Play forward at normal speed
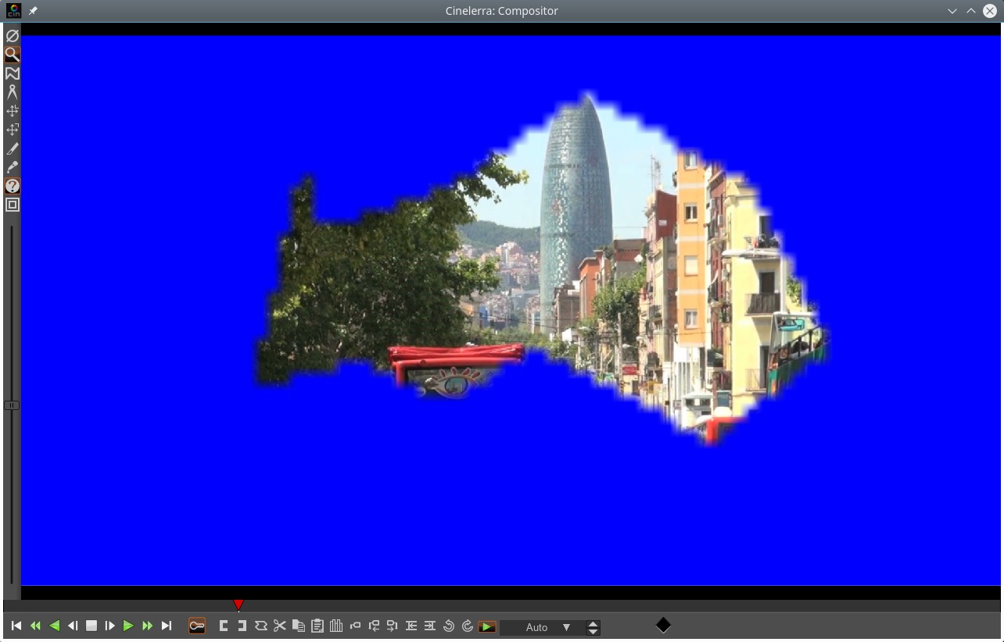Image resolution: width=1004 pixels, height=642 pixels. click(128, 626)
